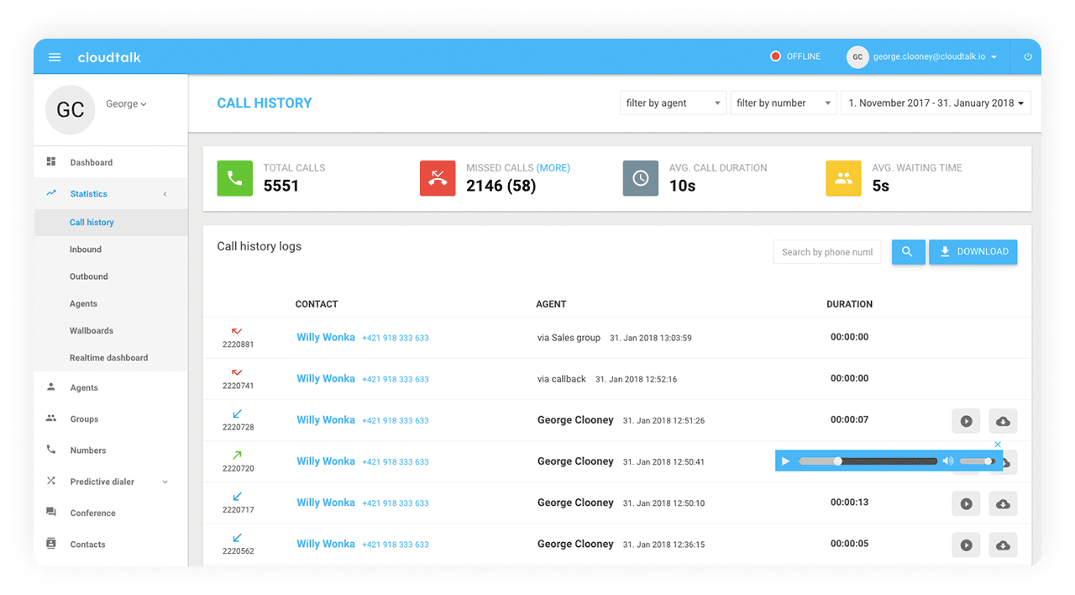
Task: Download recording for call 2220562
Action: pos(1003,545)
